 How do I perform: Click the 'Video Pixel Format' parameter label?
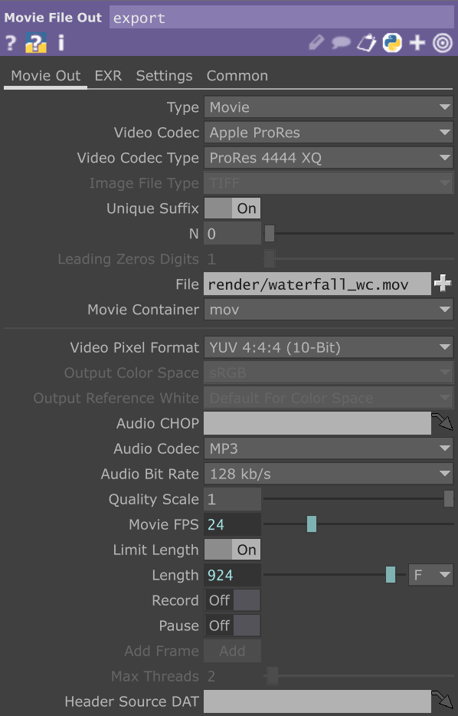pyautogui.click(x=135, y=347)
